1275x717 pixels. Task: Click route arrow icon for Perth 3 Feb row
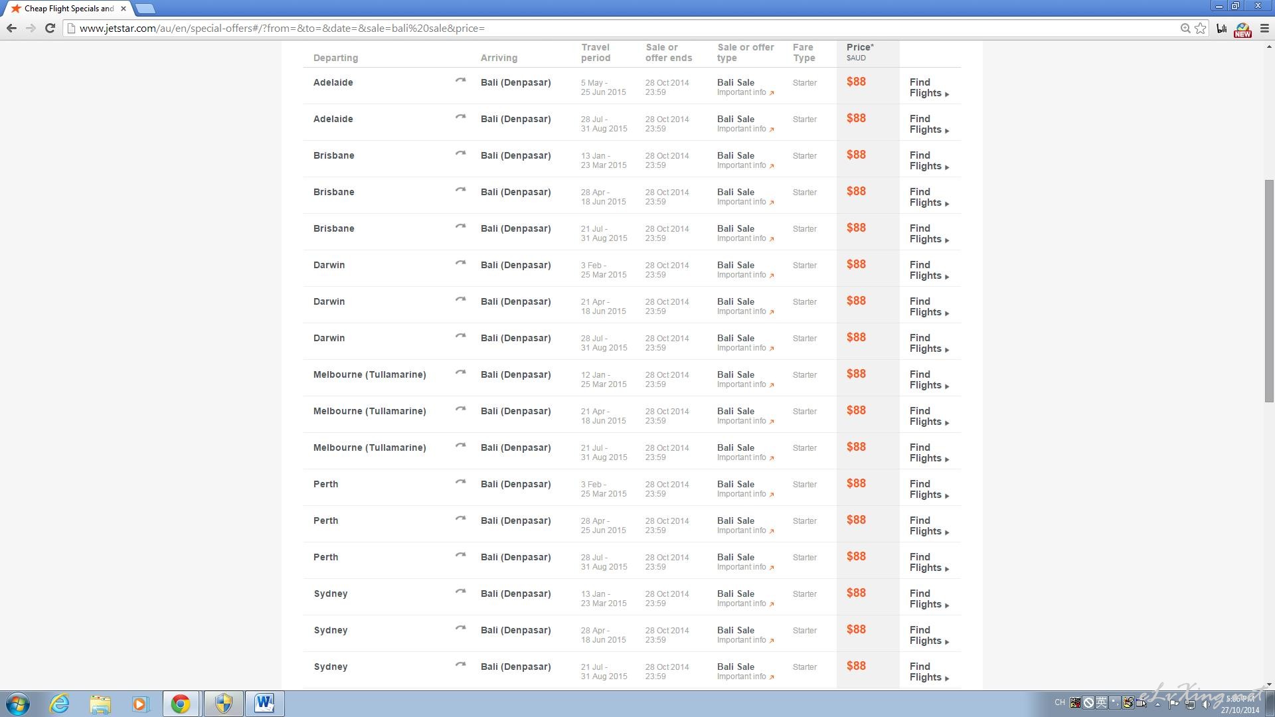460,482
